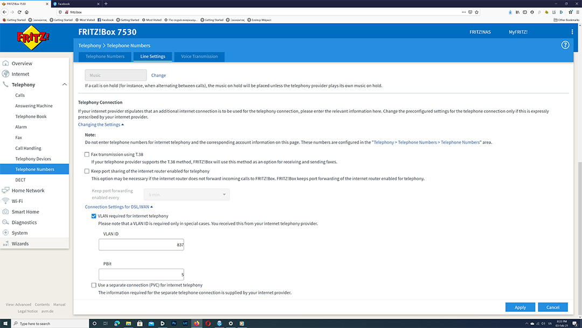Viewport: 582px width, 328px height.
Task: Reload the fritz.box page
Action: pos(19,12)
